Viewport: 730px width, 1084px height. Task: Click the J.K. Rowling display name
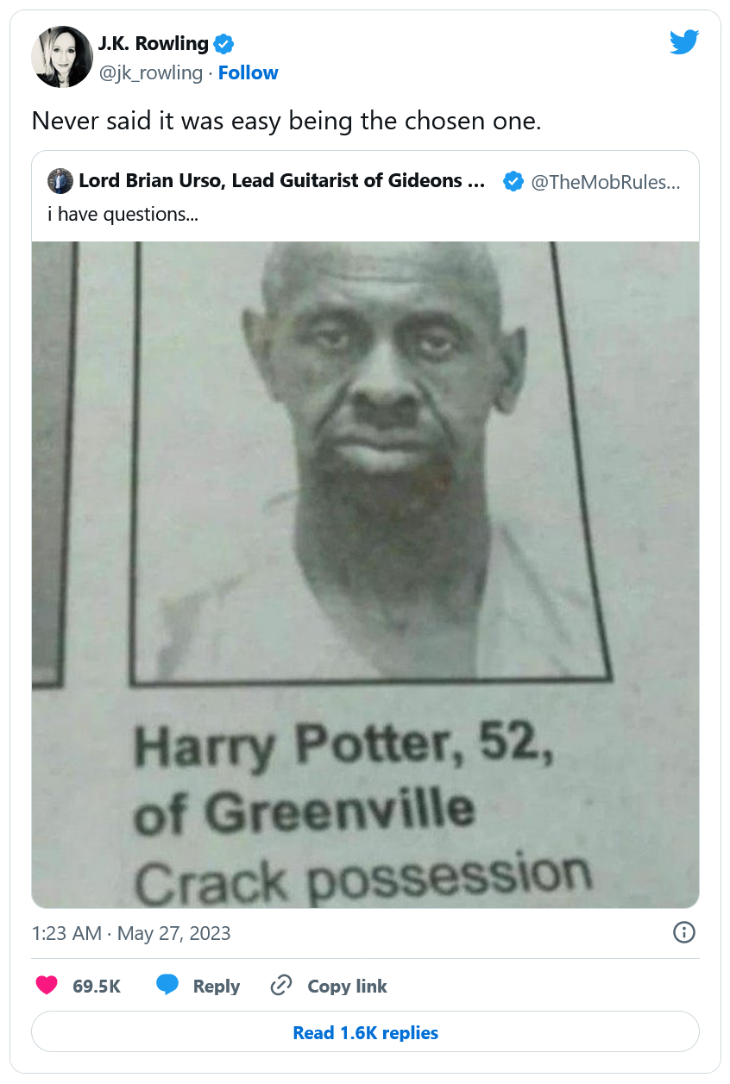point(154,43)
